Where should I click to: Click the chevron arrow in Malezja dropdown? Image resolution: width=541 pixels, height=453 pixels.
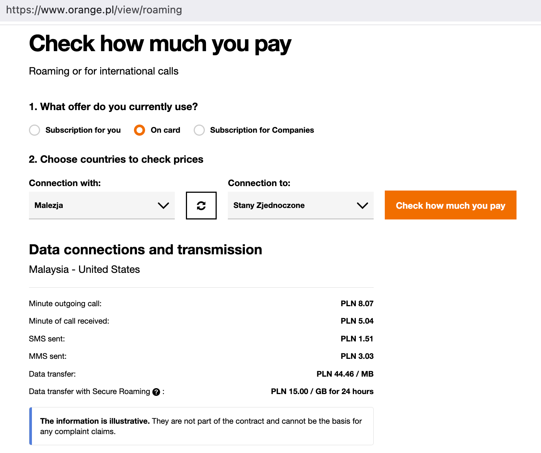pyautogui.click(x=163, y=205)
